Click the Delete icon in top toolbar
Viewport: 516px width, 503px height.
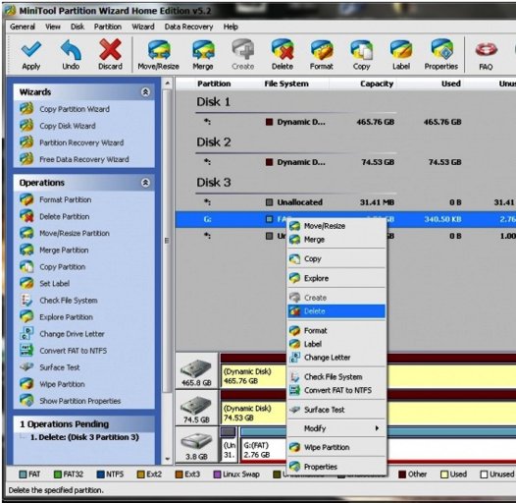[x=282, y=55]
